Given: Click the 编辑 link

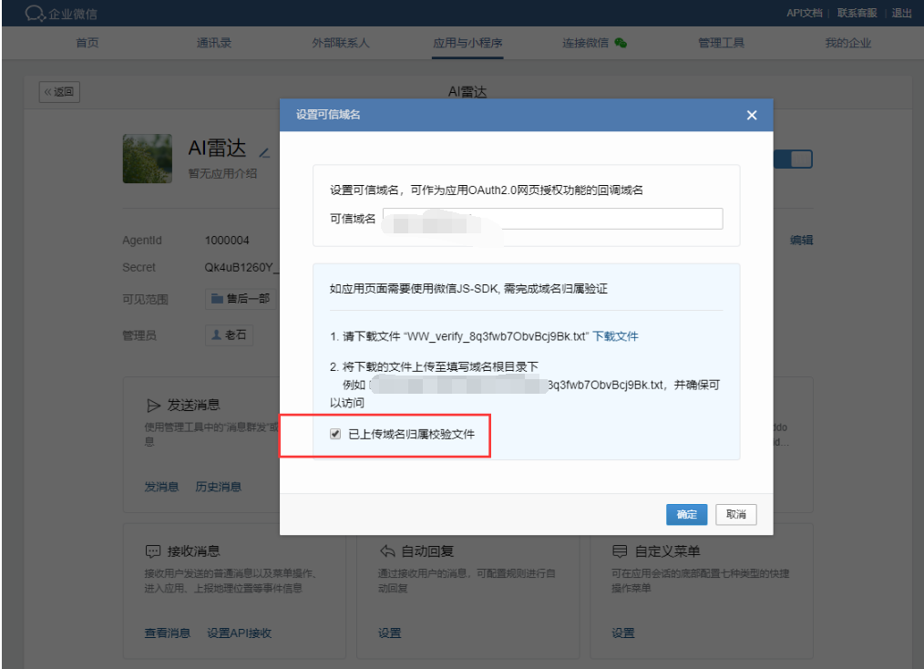Looking at the screenshot, I should (801, 240).
